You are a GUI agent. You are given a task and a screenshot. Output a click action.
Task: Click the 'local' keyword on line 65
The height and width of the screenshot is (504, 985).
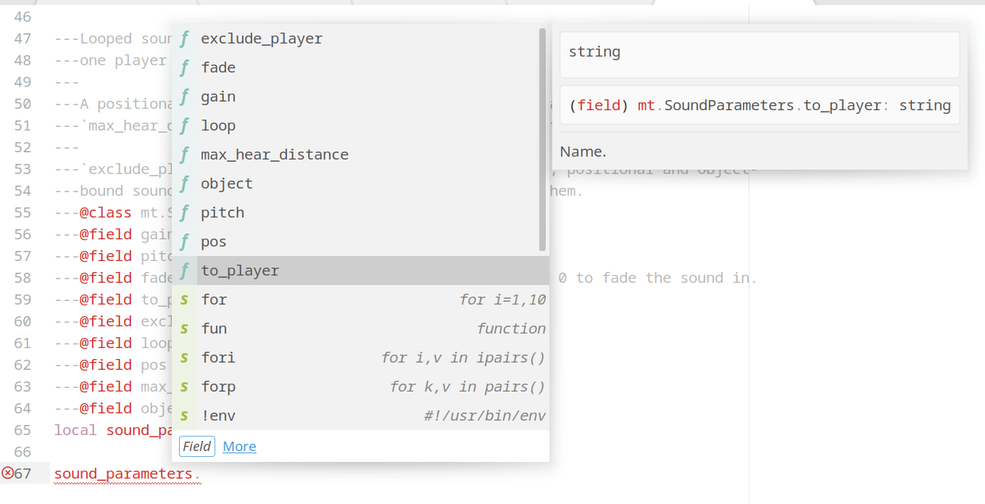(75, 430)
